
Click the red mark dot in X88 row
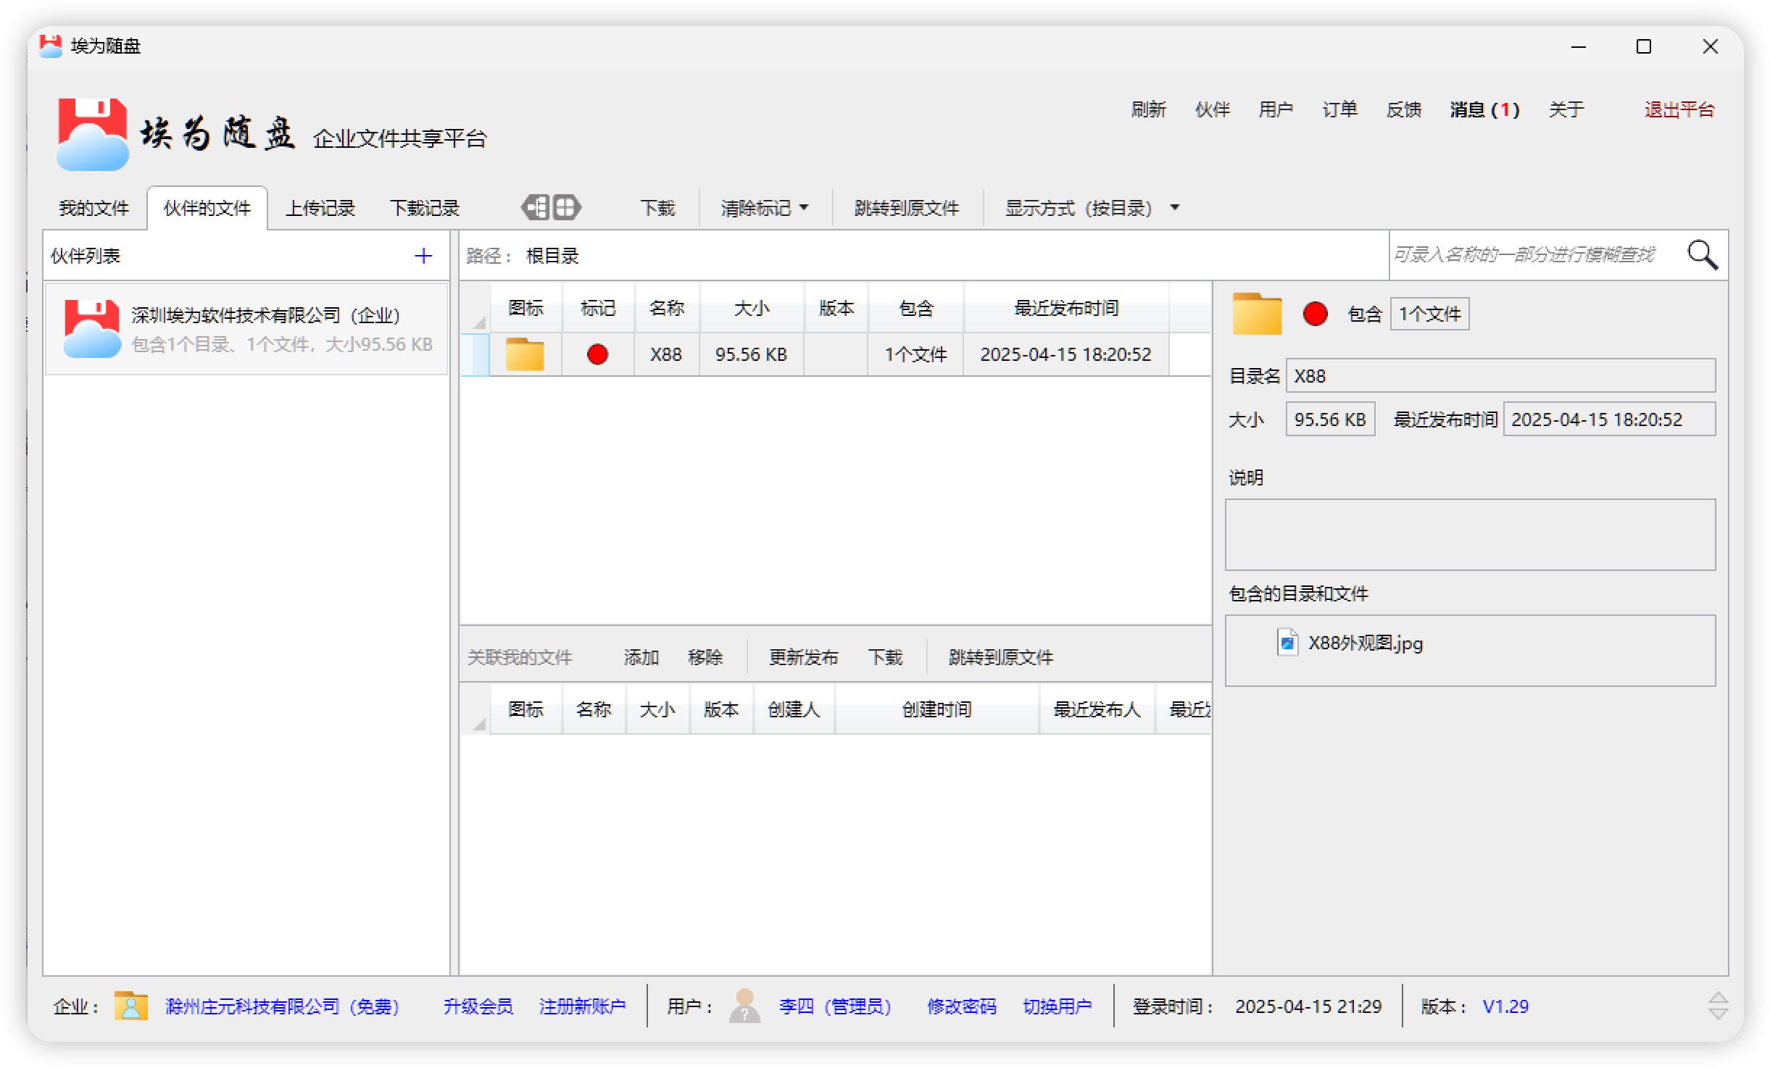(597, 354)
